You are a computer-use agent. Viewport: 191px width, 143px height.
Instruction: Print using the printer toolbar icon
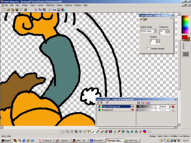click(x=25, y=10)
